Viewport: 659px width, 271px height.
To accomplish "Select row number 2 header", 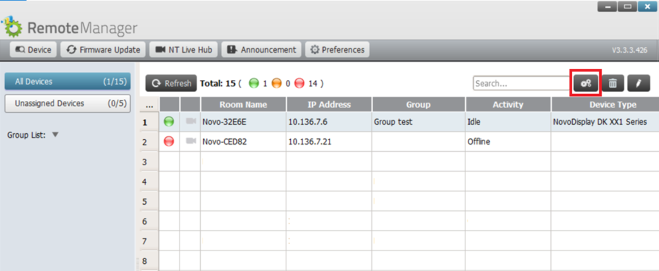I will (x=149, y=142).
